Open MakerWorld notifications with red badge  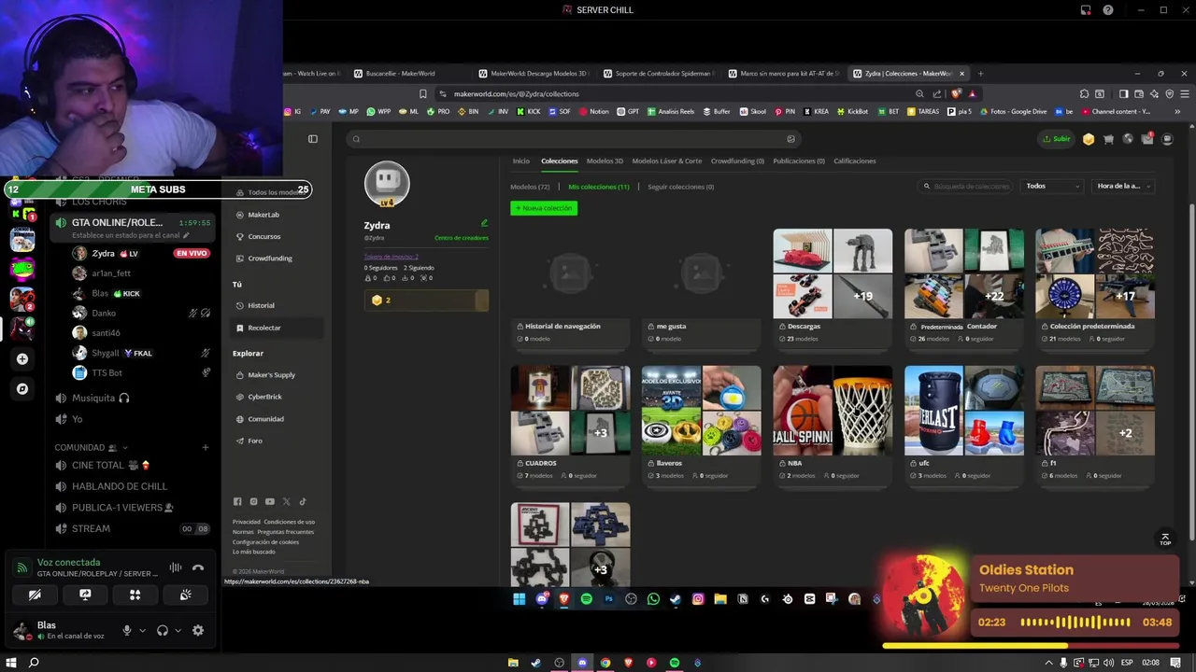(1147, 139)
